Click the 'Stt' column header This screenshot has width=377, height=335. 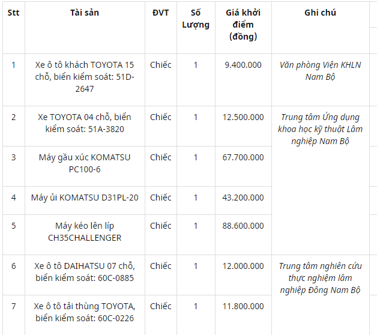[x=13, y=13]
